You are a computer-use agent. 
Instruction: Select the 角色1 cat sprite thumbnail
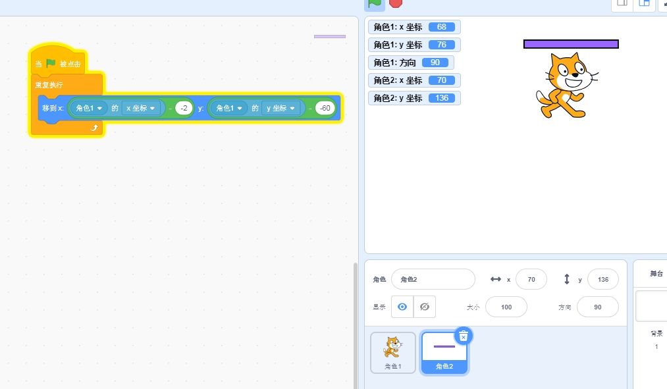click(x=393, y=353)
